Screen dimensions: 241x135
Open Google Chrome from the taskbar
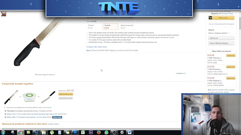click(20, 133)
